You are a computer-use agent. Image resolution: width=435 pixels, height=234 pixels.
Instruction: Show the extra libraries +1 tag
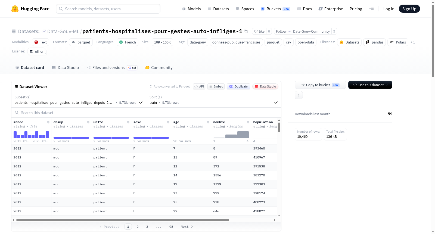pyautogui.click(x=413, y=42)
